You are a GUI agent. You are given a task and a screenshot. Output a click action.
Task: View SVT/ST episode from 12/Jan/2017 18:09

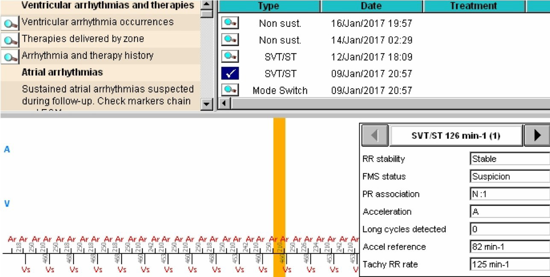(230, 56)
